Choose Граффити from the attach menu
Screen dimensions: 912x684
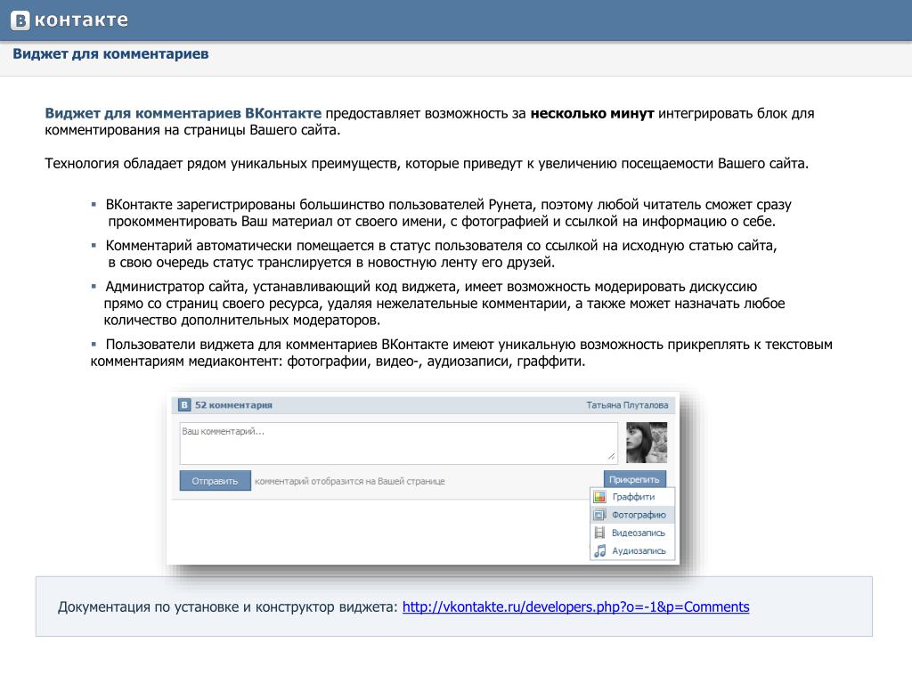pos(633,497)
